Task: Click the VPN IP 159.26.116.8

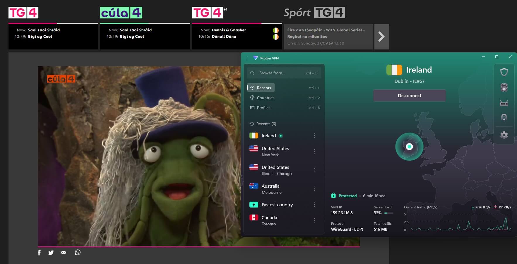Action: tap(342, 213)
